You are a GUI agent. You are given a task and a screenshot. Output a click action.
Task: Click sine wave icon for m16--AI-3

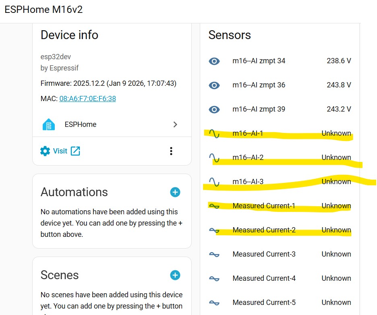[214, 182]
